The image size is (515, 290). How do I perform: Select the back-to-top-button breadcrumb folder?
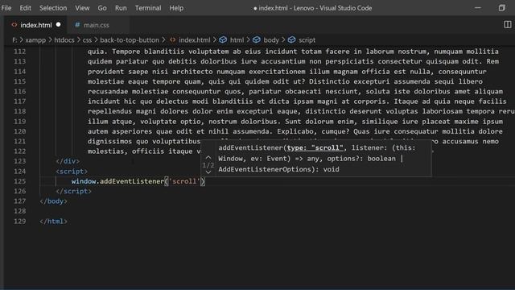[130, 39]
